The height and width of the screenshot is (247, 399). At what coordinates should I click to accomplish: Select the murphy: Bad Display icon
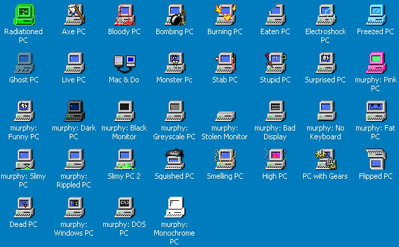tap(276, 111)
